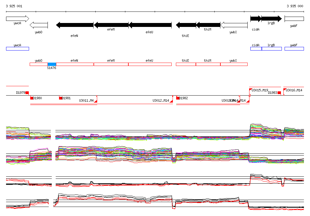The height and width of the screenshot is (216, 310).
Task: Click the end coordinate 3 935 000
Action: 295,6
